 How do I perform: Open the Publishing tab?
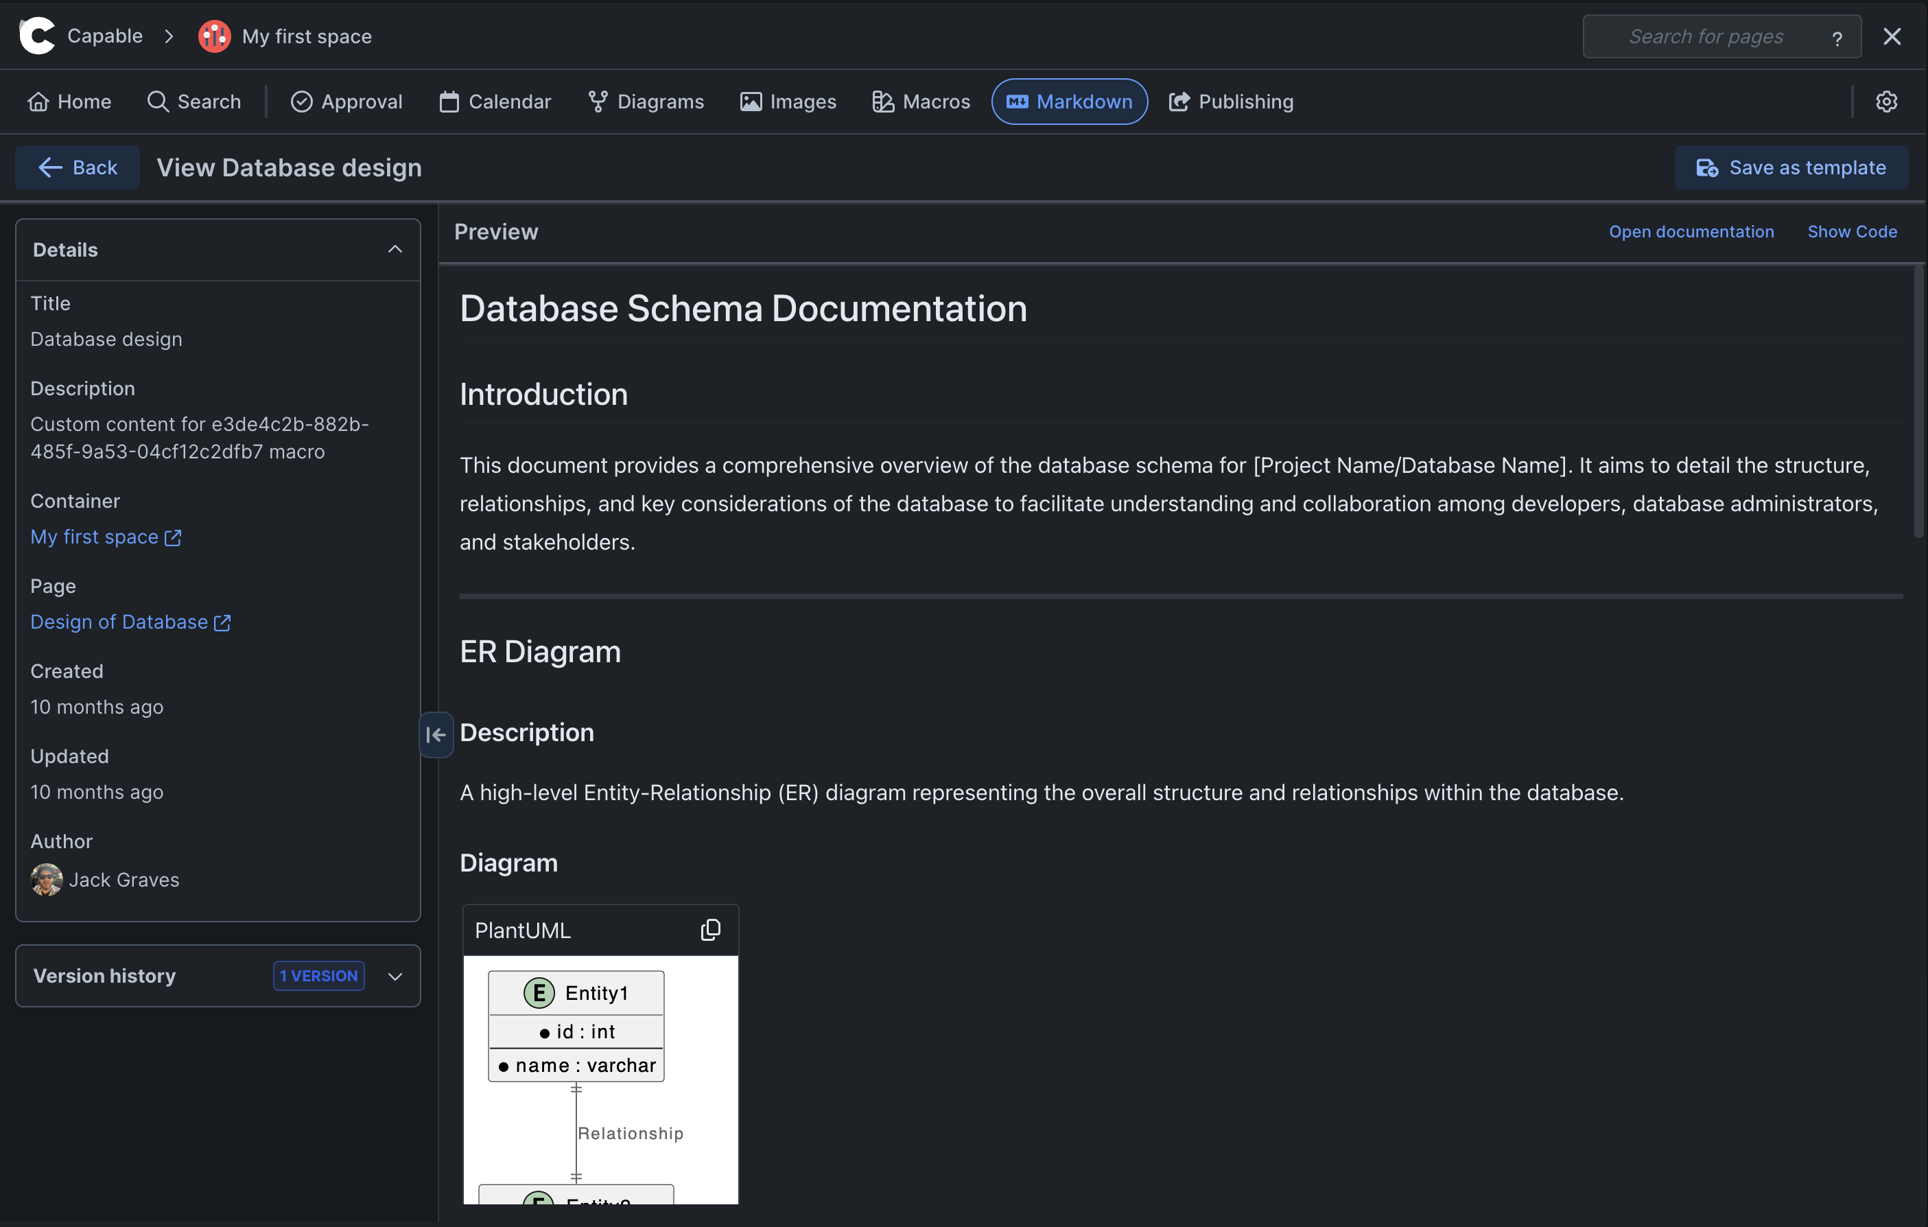tap(1231, 102)
